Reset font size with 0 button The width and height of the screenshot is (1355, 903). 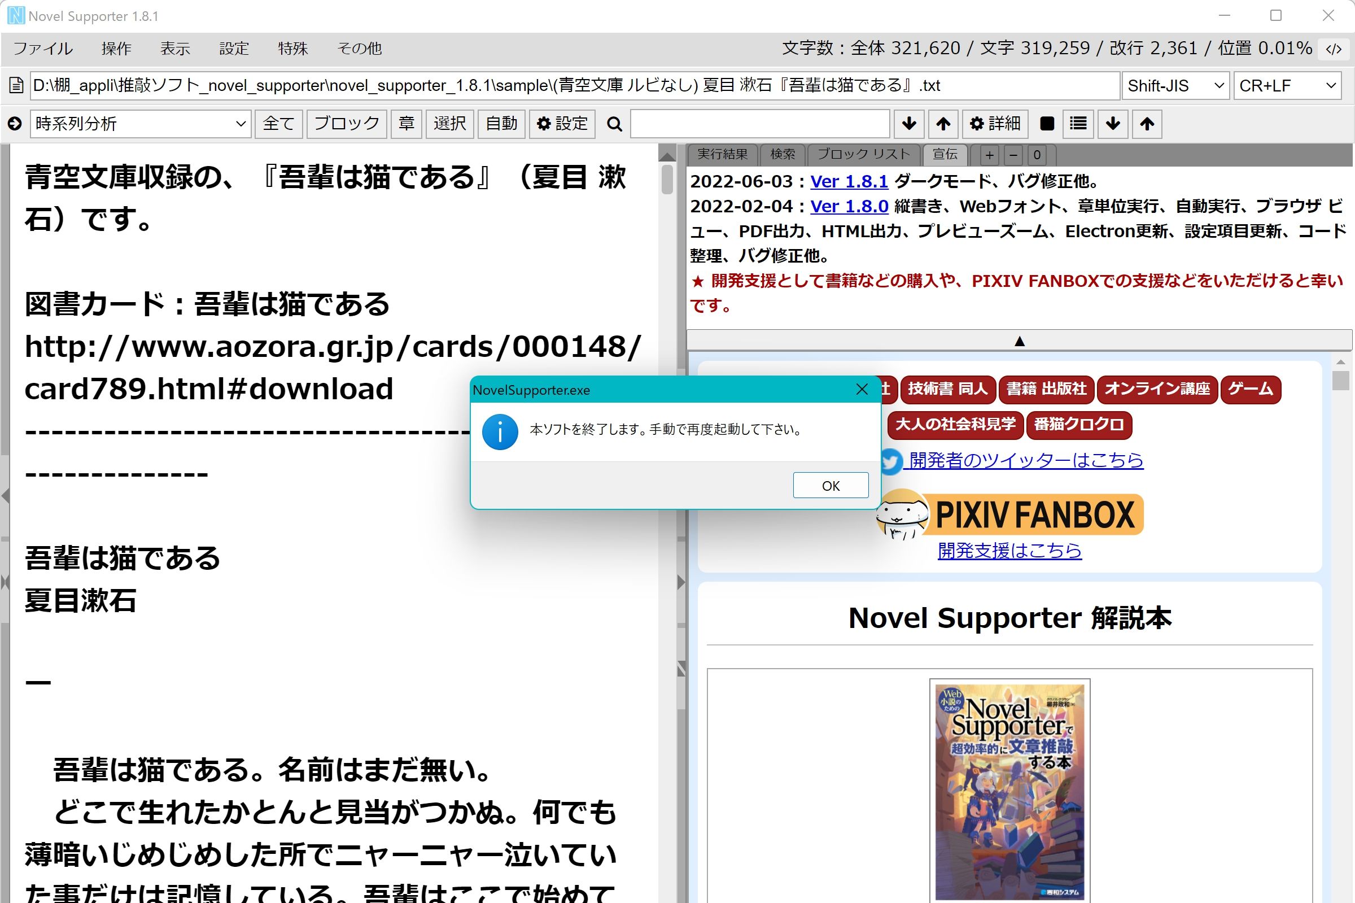click(1037, 155)
